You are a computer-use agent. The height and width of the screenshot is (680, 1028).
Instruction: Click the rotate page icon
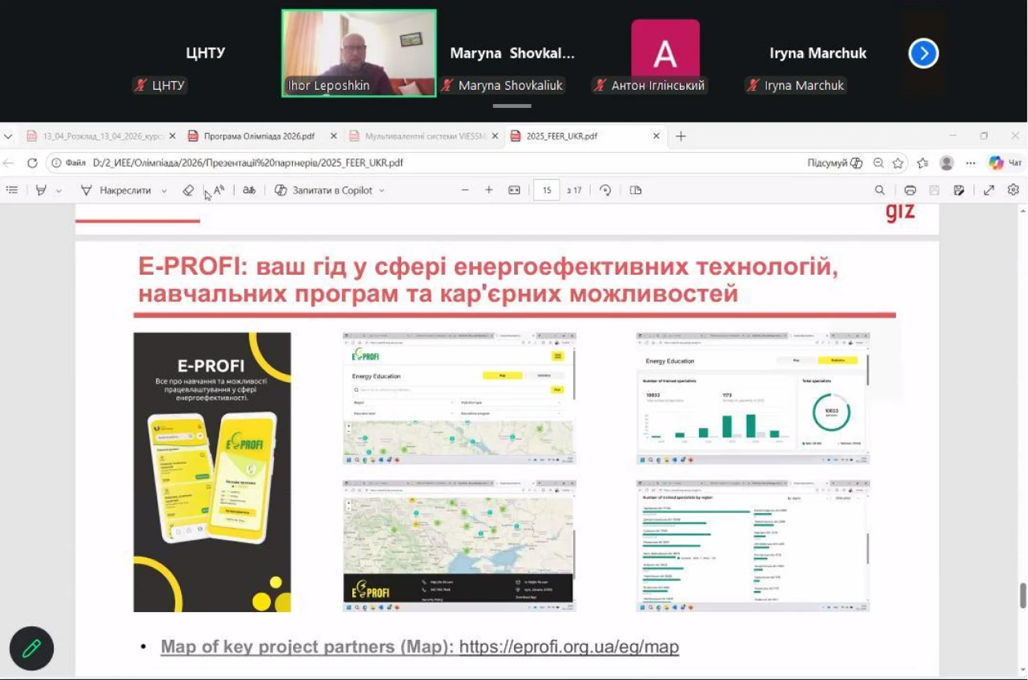605,190
